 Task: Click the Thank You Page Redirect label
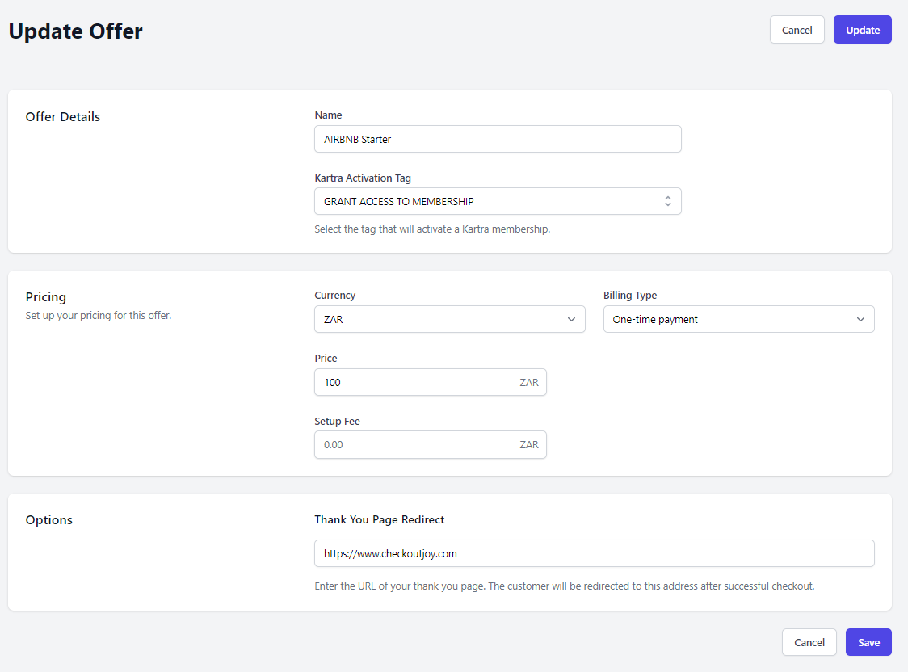pyautogui.click(x=380, y=520)
